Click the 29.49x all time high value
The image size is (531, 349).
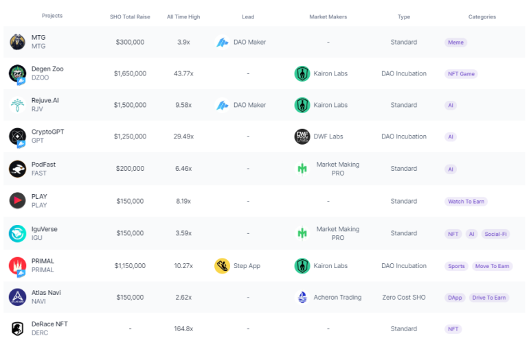(x=183, y=136)
